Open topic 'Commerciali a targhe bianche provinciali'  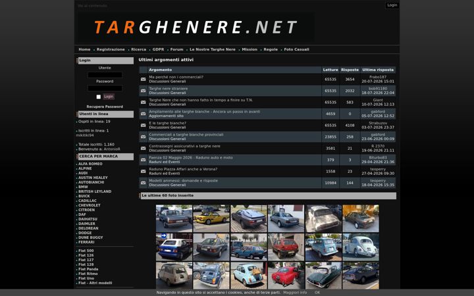pyautogui.click(x=186, y=135)
